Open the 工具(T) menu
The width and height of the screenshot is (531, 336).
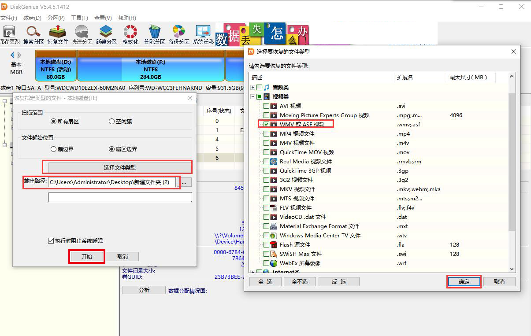(x=79, y=18)
